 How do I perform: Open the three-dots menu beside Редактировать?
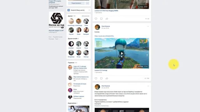click(87, 3)
